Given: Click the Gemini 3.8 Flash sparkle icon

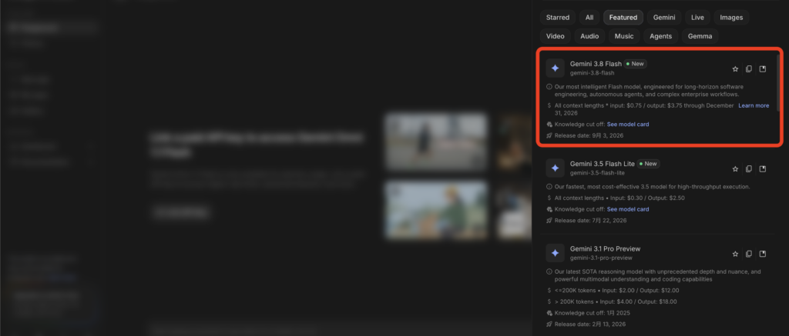Looking at the screenshot, I should pyautogui.click(x=555, y=68).
